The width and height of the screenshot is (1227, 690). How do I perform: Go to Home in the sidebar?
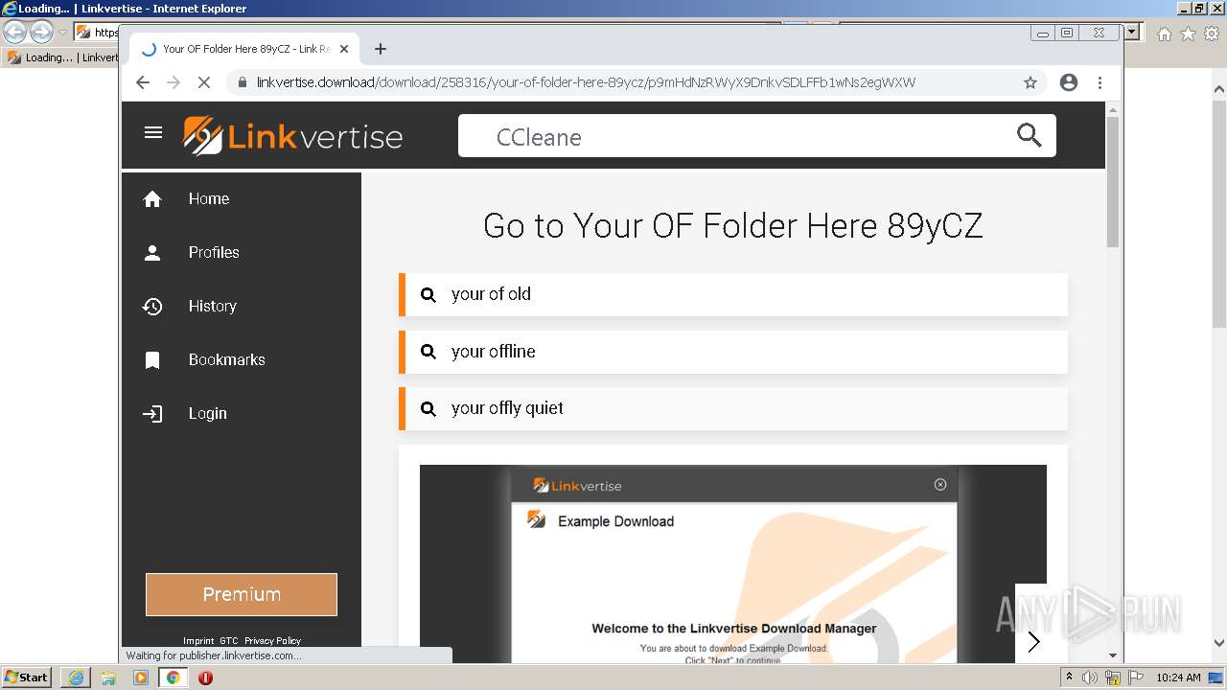[209, 198]
